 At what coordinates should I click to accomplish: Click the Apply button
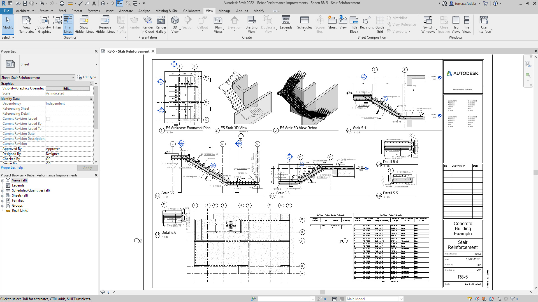87,168
